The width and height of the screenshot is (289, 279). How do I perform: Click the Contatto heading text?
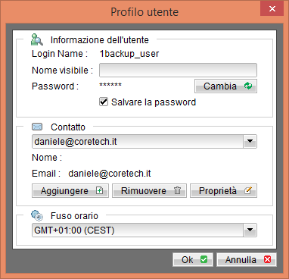pyautogui.click(x=68, y=127)
